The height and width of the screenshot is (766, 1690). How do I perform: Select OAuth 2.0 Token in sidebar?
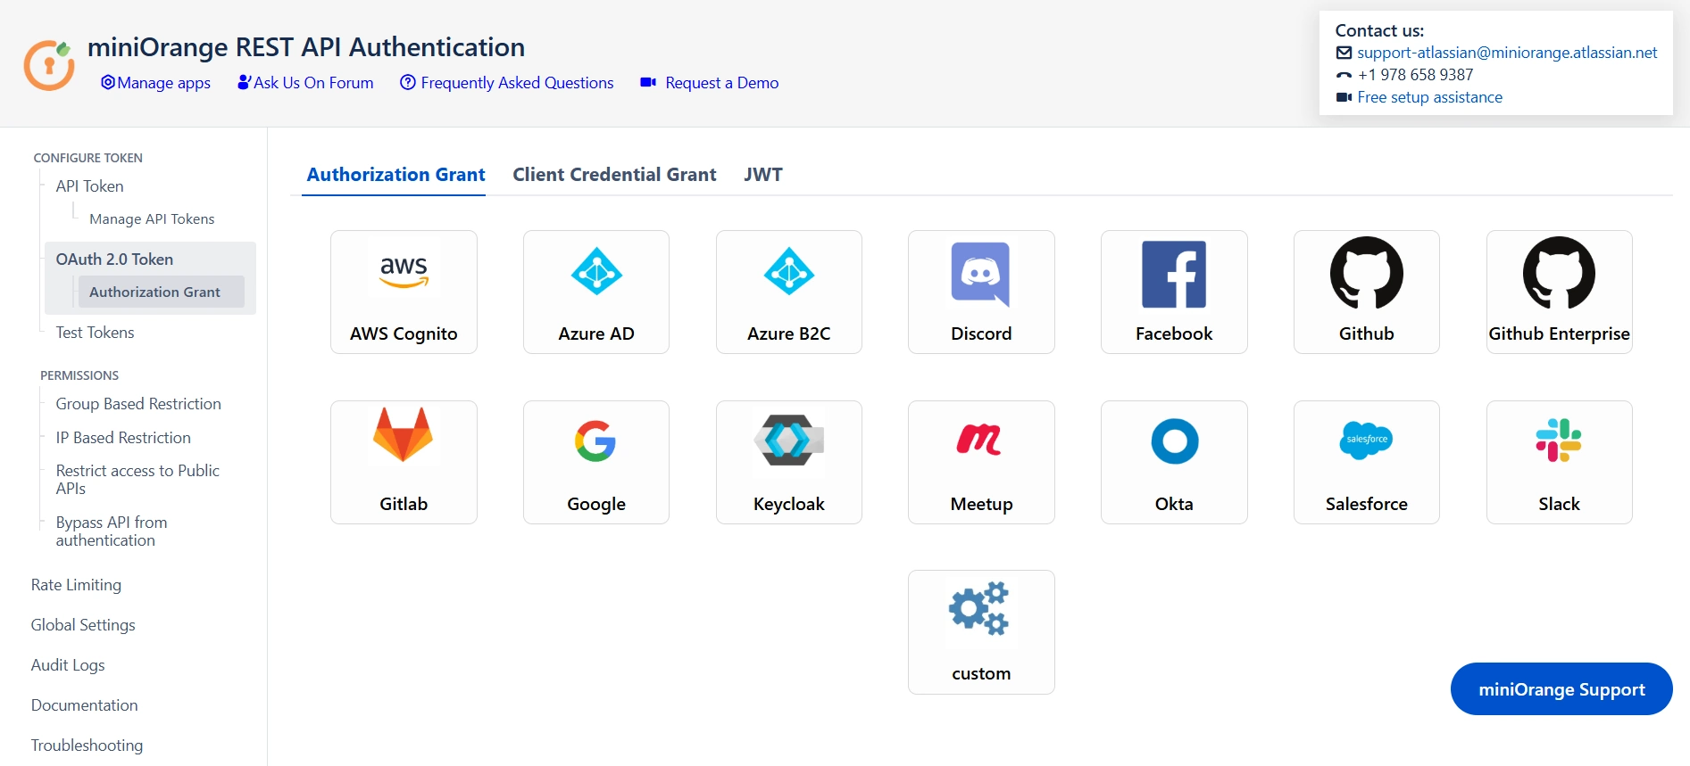[114, 259]
